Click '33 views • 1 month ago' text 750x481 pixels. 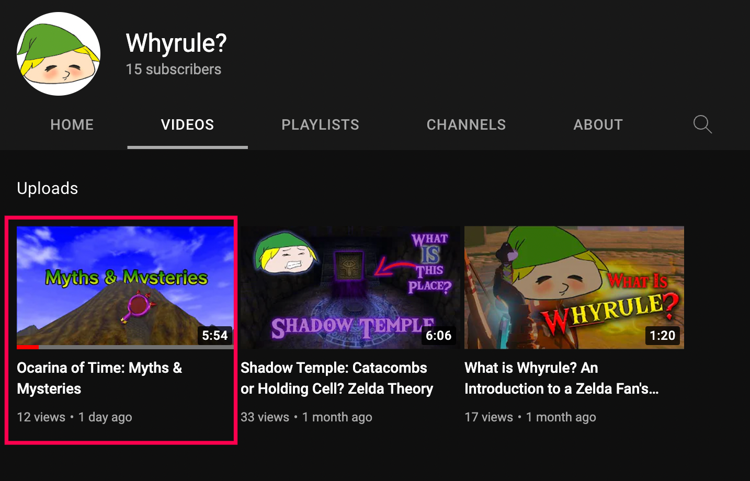tap(306, 417)
